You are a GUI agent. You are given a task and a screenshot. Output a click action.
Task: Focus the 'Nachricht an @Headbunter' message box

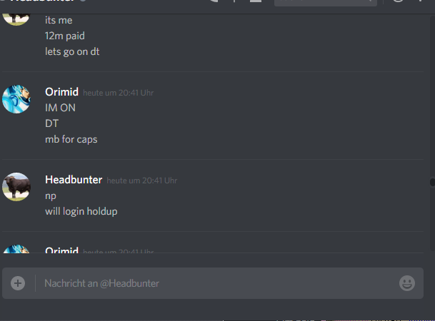213,283
